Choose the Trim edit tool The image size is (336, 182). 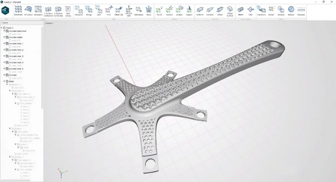(109, 10)
